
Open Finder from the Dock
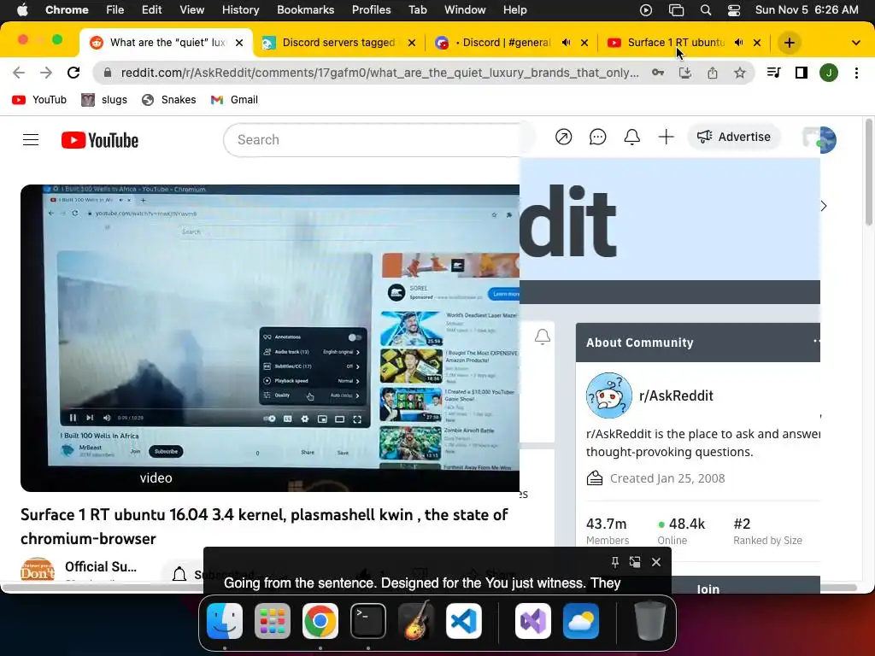pos(225,621)
